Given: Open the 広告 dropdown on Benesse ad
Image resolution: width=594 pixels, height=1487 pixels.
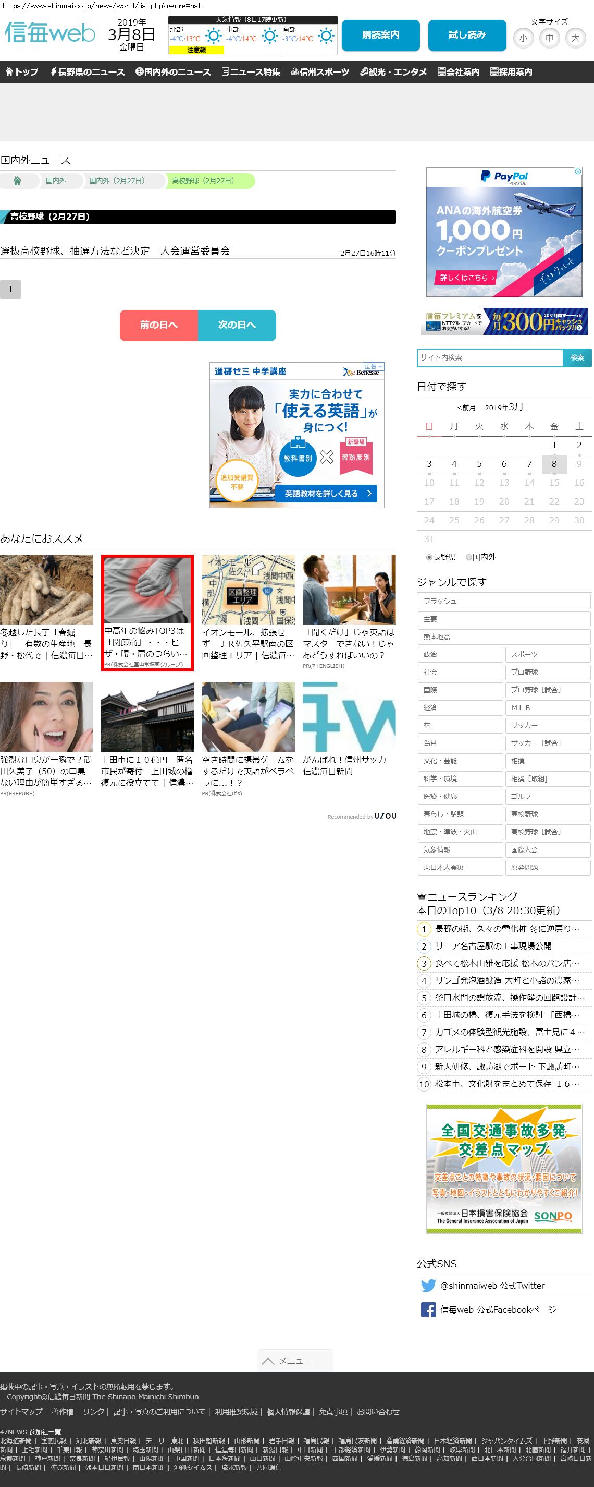Looking at the screenshot, I should click(x=373, y=367).
